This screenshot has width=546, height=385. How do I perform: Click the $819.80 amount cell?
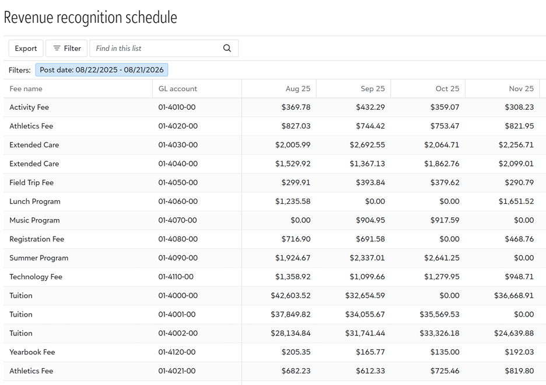click(x=519, y=371)
